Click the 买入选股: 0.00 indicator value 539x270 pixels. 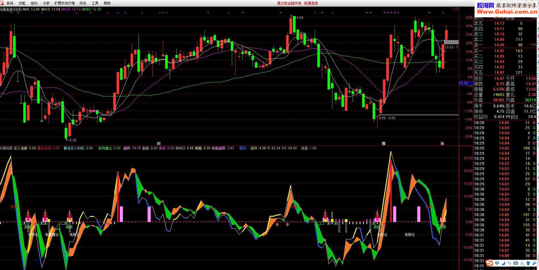[x=25, y=148]
